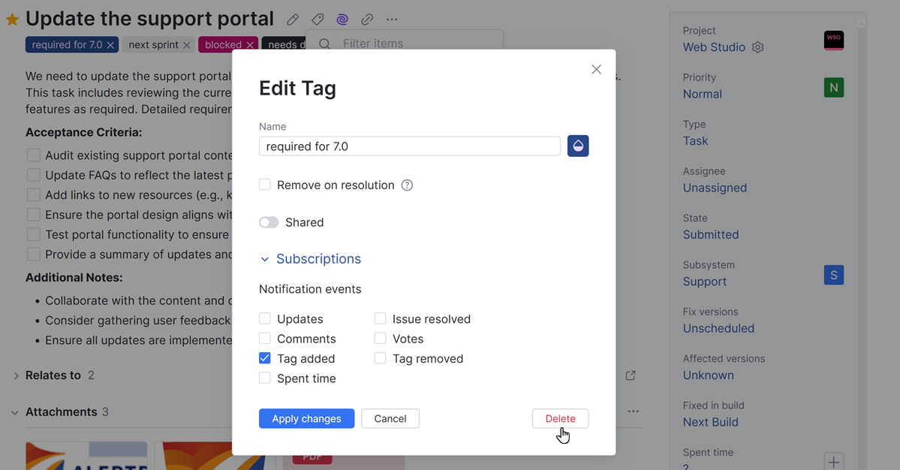Open the Unassigned assignee link
Viewport: 900px width, 470px height.
[714, 187]
